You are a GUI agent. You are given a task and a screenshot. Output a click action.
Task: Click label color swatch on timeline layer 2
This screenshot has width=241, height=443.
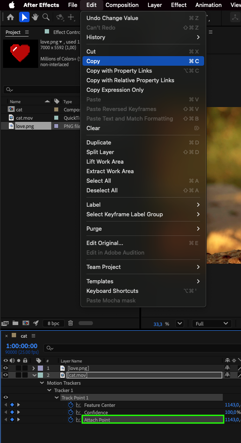point(40,375)
